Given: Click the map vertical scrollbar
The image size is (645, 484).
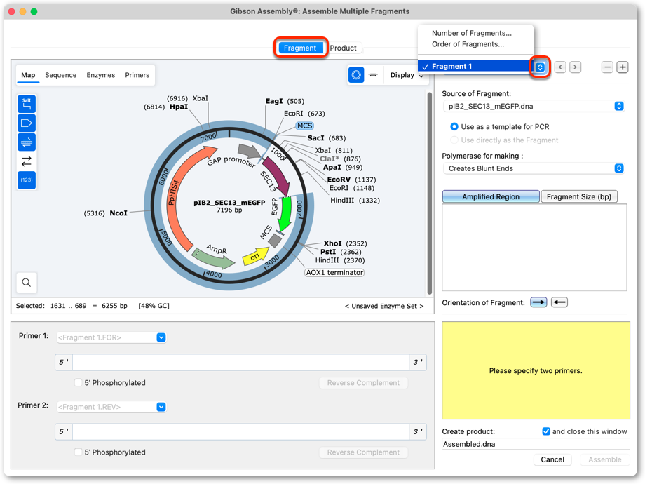Looking at the screenshot, I should [x=430, y=194].
